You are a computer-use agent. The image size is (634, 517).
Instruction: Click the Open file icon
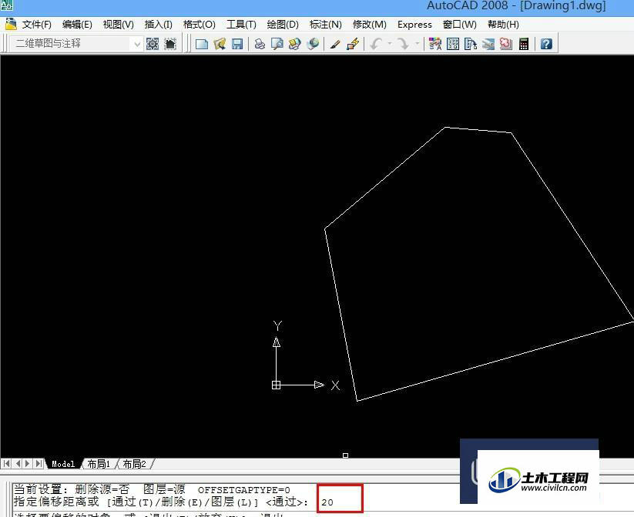pos(220,44)
